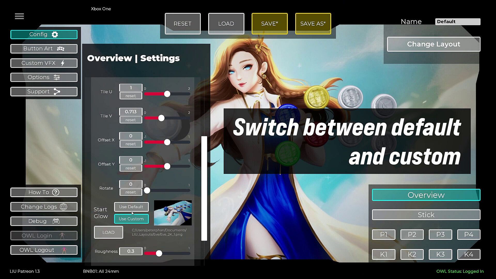
Task: Click the Config gear icon
Action: [55, 34]
